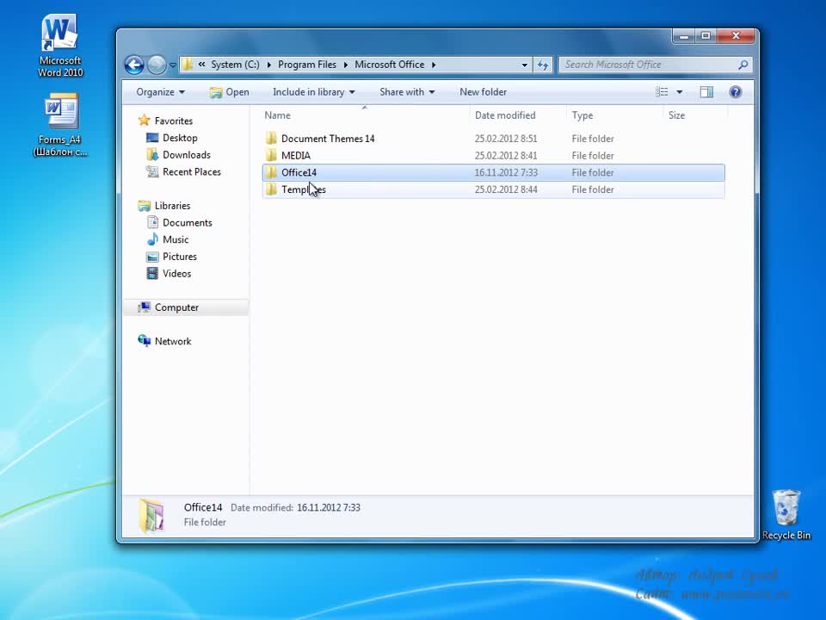Select the Document Themes 14 folder icon
This screenshot has height=620, width=826.
pos(271,139)
